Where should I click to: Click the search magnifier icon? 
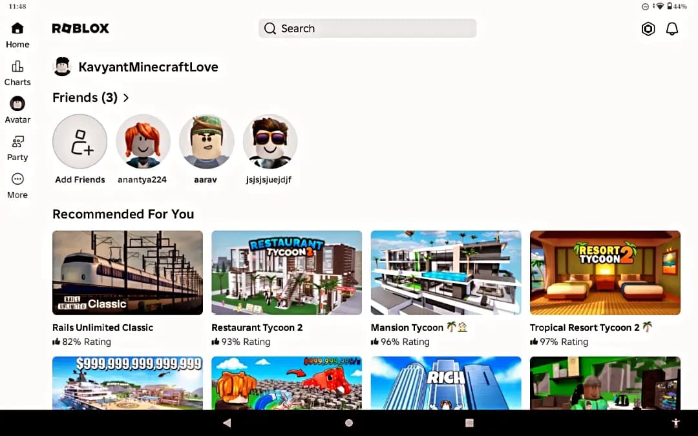pos(270,28)
